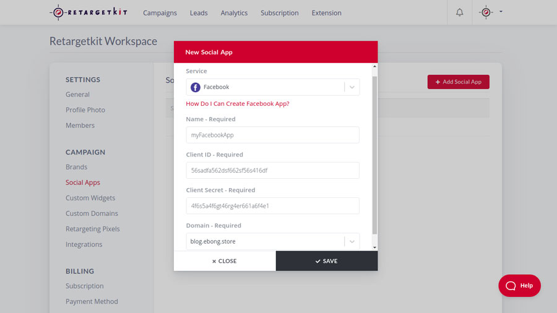
Task: Click the dialog scrollbar up arrow
Action: pos(374,66)
